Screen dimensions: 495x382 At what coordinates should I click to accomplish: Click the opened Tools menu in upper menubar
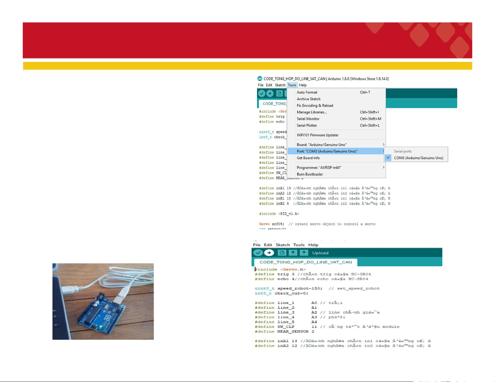pos(292,85)
